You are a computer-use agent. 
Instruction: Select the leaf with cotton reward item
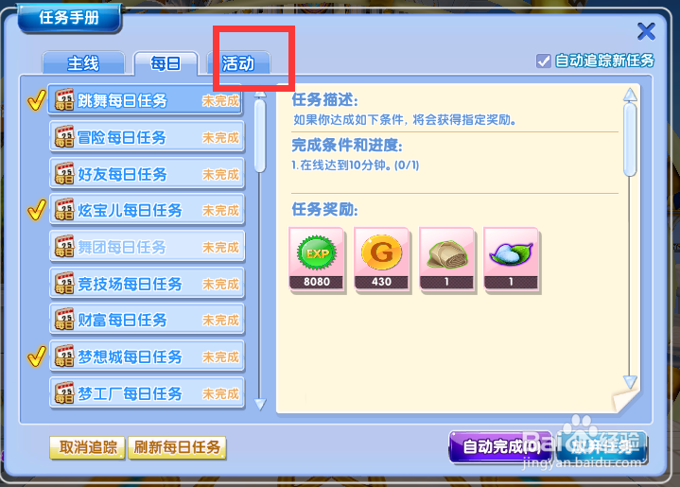pos(512,259)
